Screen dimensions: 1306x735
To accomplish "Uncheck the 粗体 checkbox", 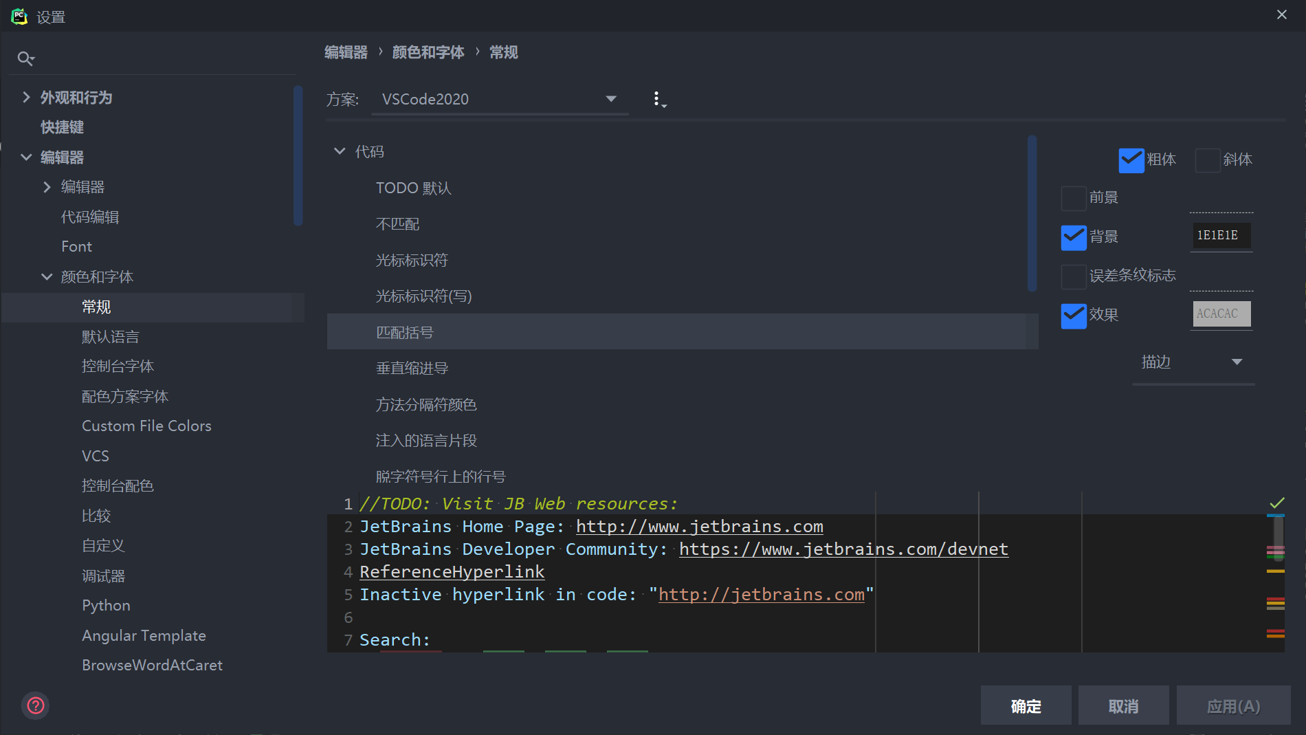I will 1131,160.
